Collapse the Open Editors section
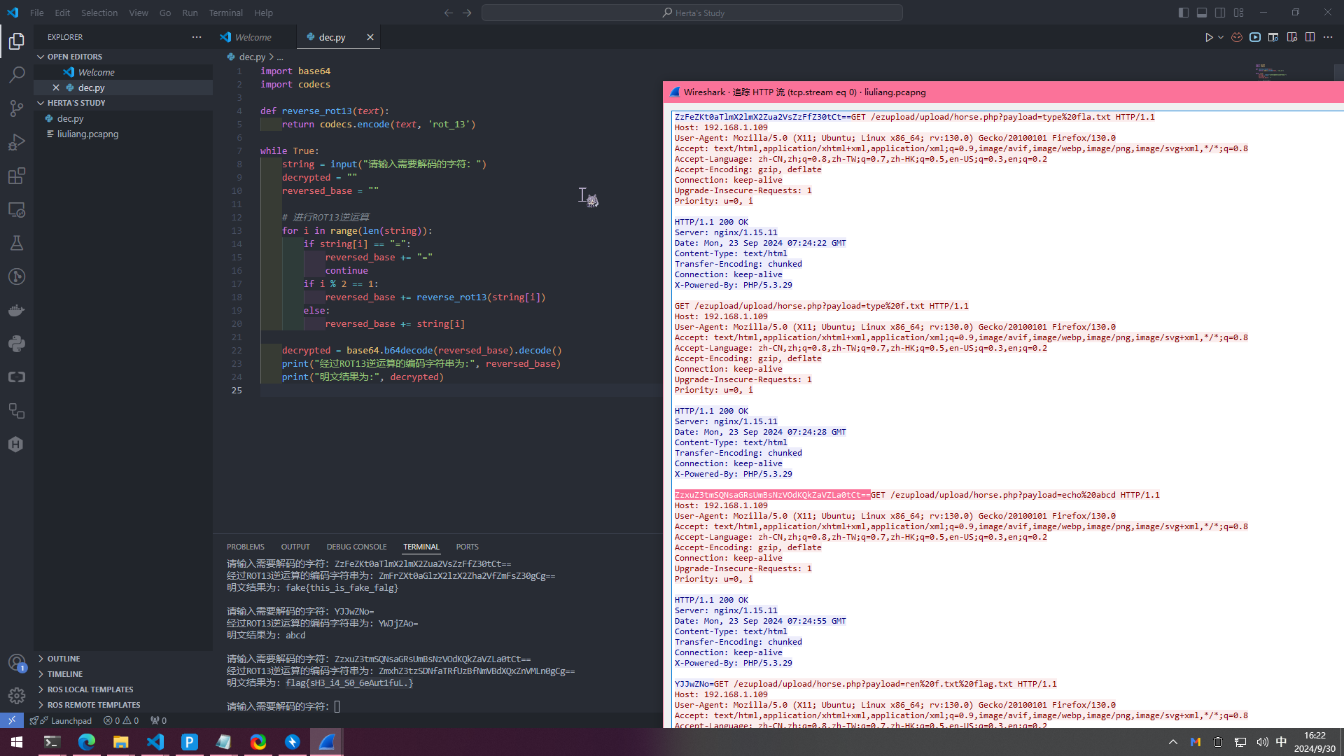 [x=74, y=57]
